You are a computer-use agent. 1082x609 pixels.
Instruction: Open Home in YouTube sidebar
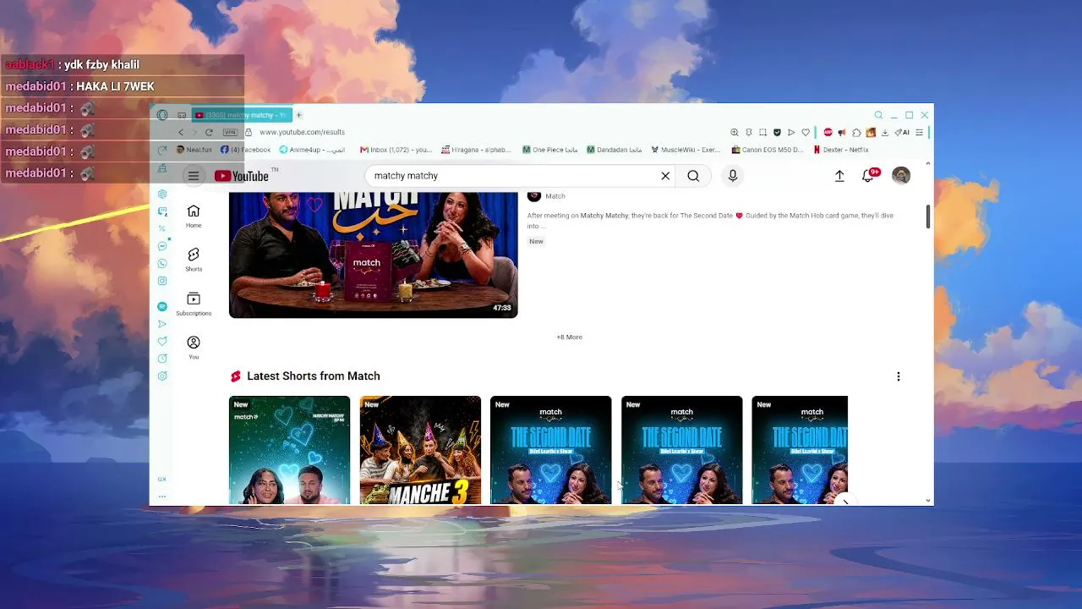coord(194,216)
